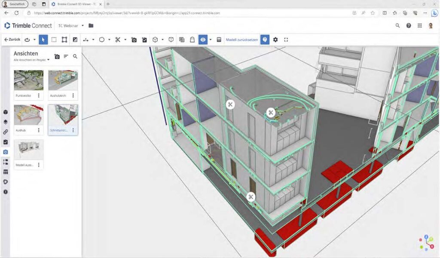Image resolution: width=440 pixels, height=258 pixels.
Task: Expand the orbit tool dropdown arrow
Action: tap(34, 40)
